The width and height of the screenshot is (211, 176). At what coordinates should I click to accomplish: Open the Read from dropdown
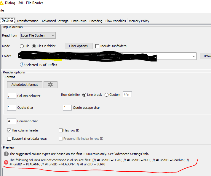tap(38, 35)
